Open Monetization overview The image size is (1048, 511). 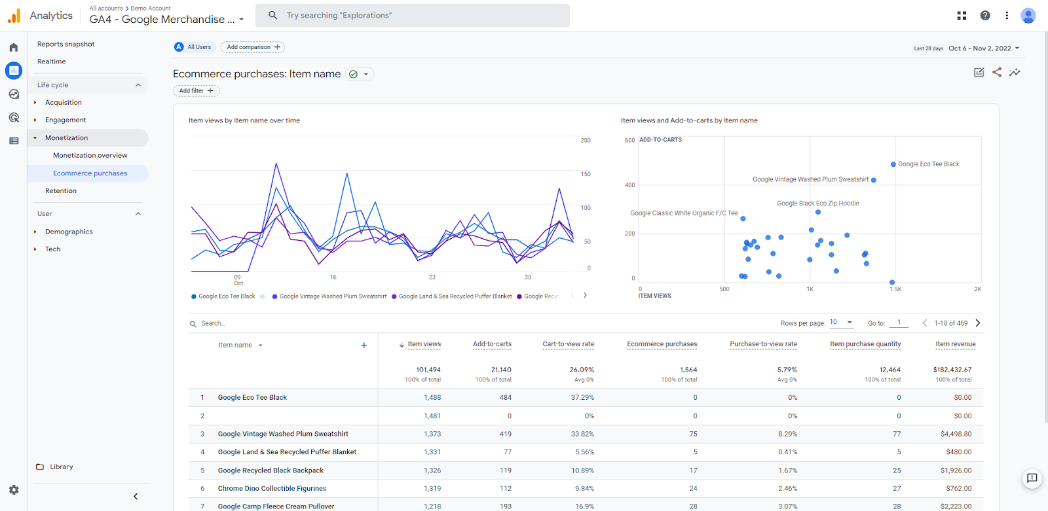[x=90, y=156]
